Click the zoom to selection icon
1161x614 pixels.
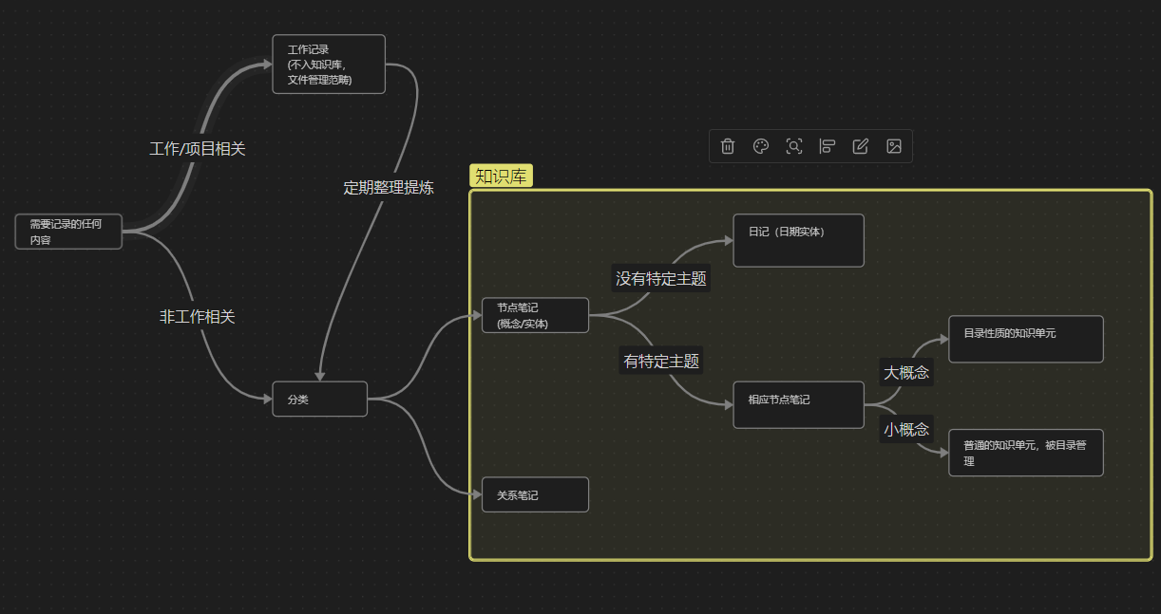click(x=794, y=146)
